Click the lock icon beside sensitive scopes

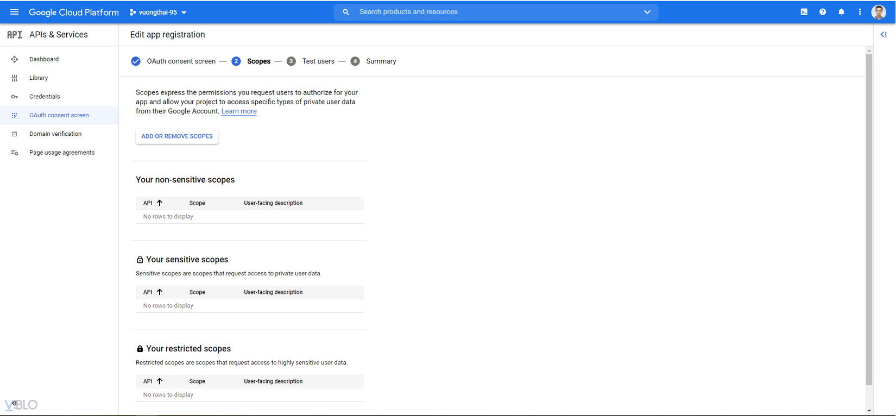pos(140,260)
